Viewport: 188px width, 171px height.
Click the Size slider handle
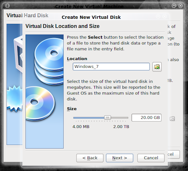(x=107, y=118)
